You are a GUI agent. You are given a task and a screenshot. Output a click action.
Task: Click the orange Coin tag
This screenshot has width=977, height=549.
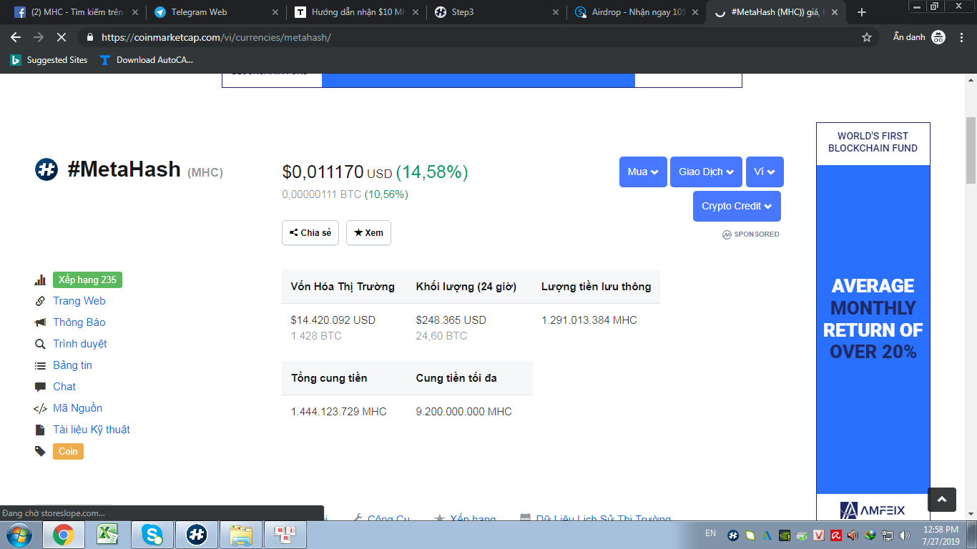pos(68,451)
